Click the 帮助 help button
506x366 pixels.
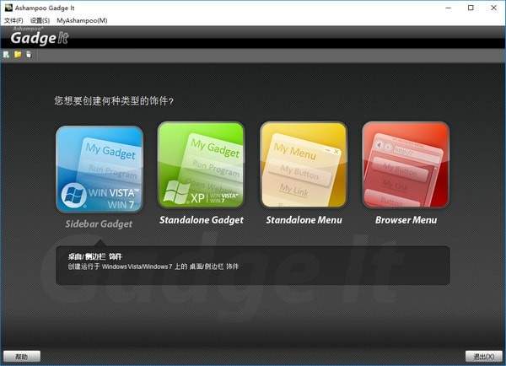(22, 357)
